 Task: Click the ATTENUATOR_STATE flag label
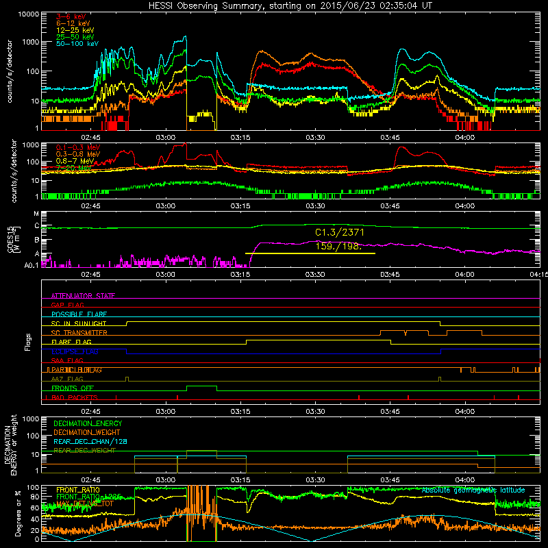(x=83, y=296)
